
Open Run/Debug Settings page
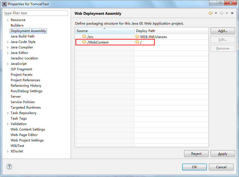[26, 91]
